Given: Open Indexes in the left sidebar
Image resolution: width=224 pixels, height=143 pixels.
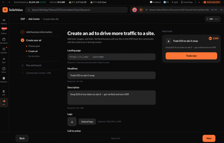Looking at the screenshot, I should pos(4,31).
